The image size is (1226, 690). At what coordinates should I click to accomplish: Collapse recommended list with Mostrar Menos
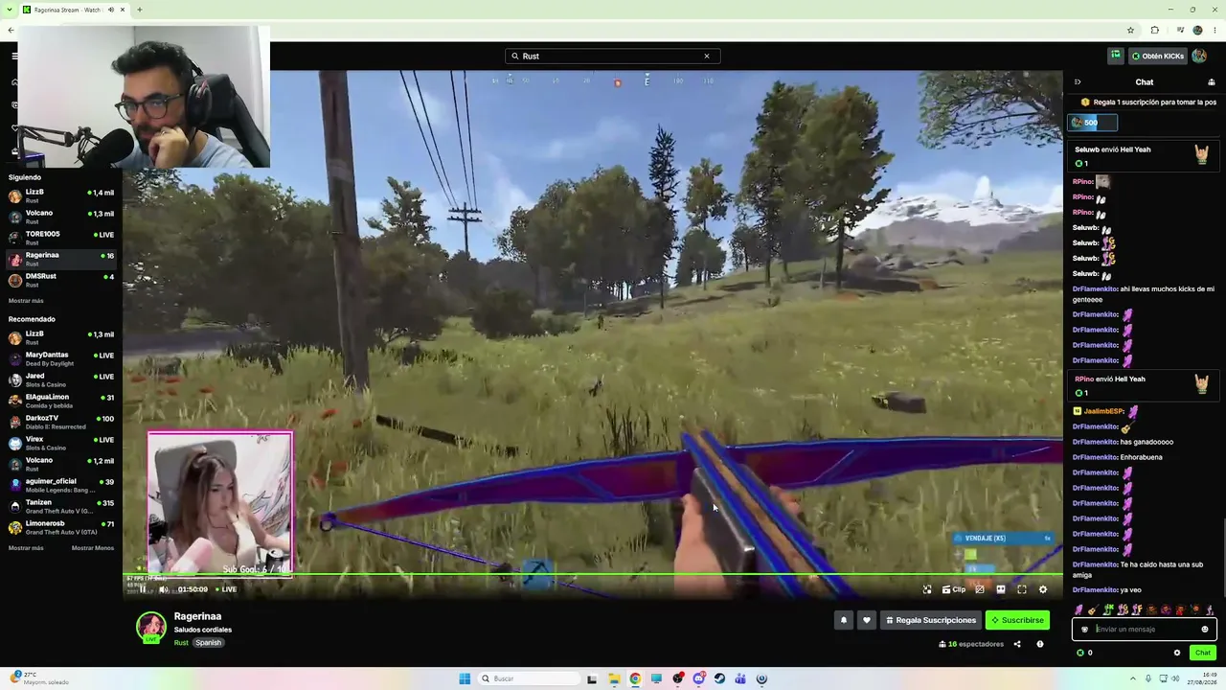[x=93, y=548]
